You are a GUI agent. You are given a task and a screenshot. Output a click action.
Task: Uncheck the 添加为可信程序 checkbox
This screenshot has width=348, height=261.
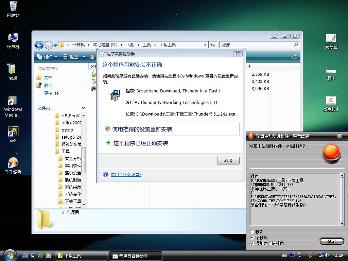(x=252, y=243)
